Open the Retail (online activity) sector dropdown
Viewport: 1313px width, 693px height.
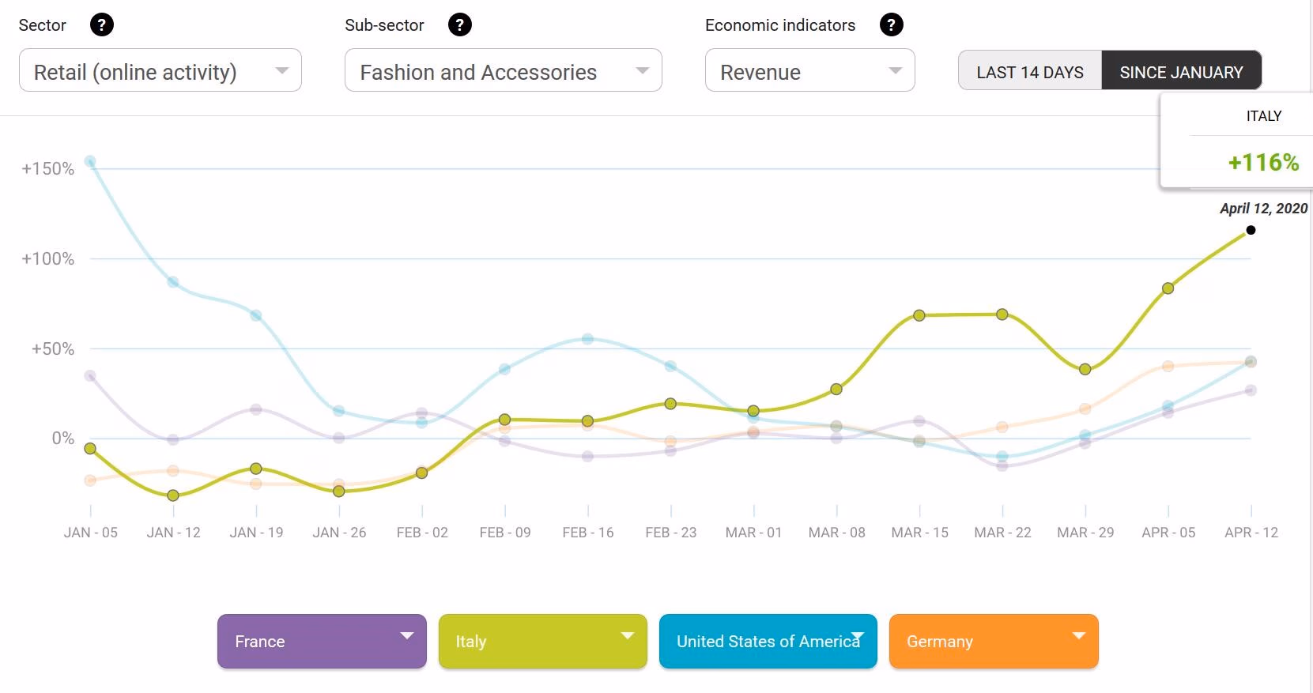point(160,71)
